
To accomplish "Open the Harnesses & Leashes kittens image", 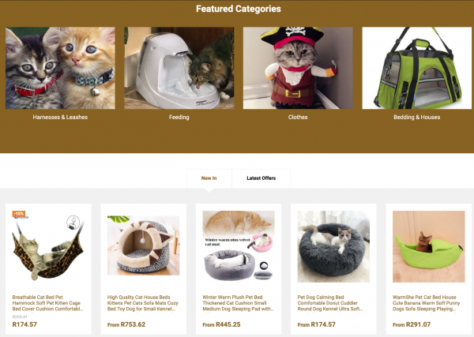I will [x=60, y=68].
